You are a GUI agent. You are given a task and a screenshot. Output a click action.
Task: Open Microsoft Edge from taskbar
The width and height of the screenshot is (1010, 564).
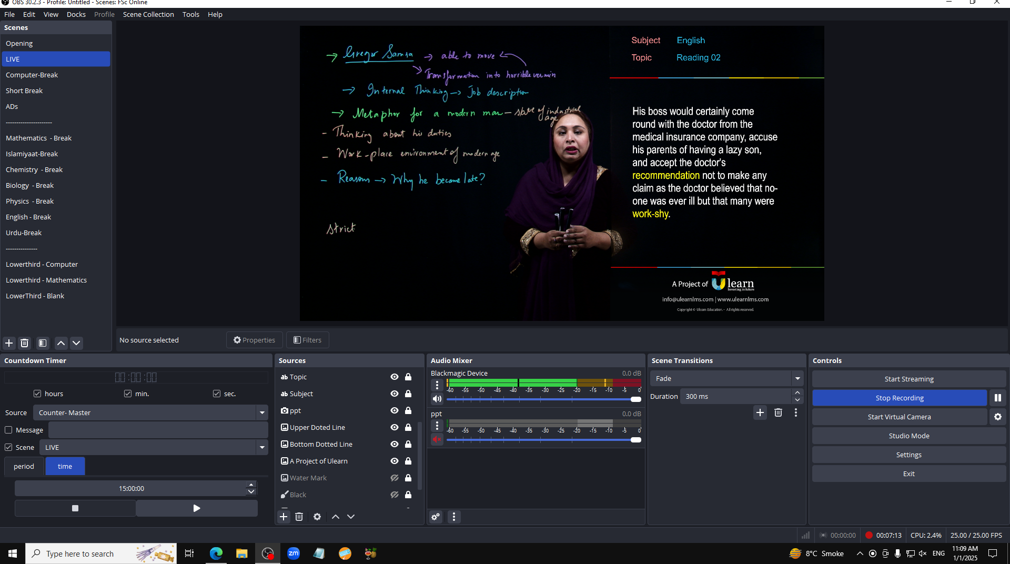[216, 553]
